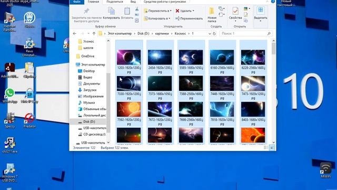Click the Вставить (Paste) icon
This screenshot has width=337, height=190.
tap(127, 11)
